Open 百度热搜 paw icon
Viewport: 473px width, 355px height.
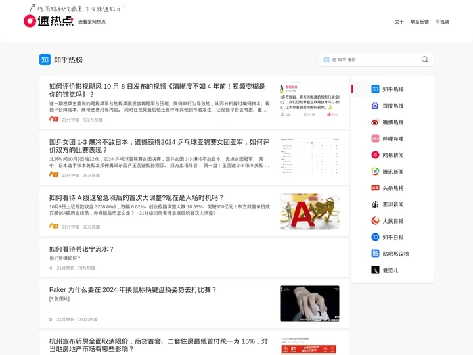tap(375, 106)
